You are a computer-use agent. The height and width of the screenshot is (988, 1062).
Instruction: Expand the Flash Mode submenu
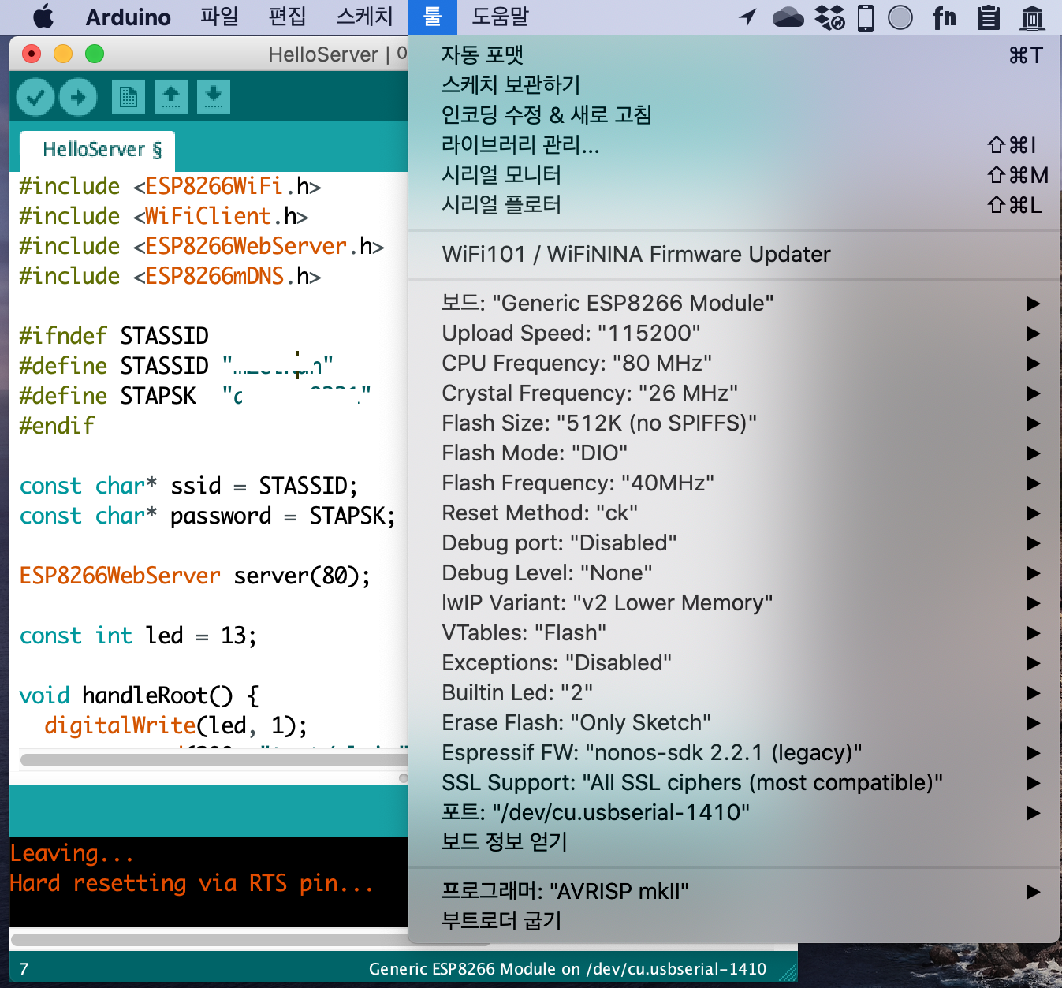(734, 453)
